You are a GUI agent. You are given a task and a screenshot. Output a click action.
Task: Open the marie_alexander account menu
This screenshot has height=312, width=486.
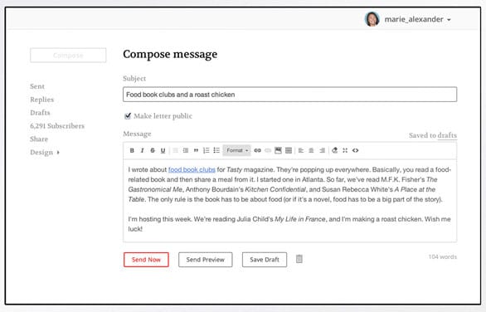click(417, 19)
